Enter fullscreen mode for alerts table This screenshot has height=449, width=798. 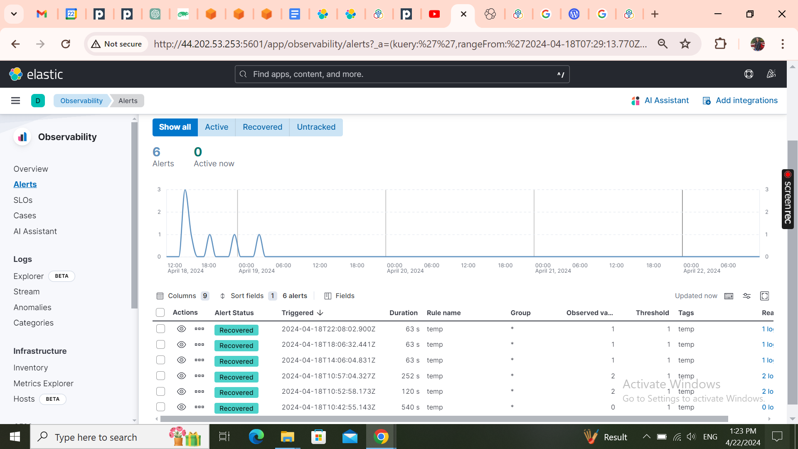pyautogui.click(x=764, y=296)
